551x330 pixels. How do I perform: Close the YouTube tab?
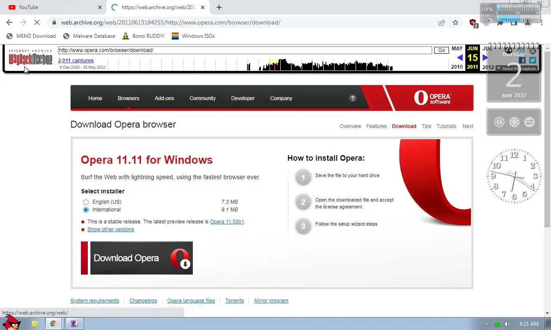pos(100,7)
